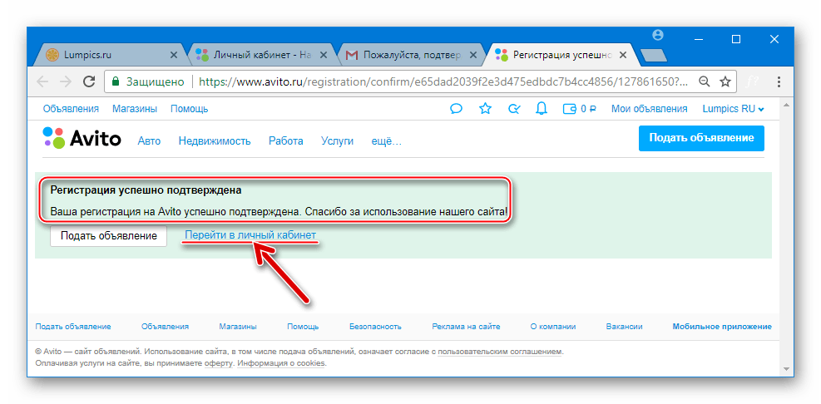Close the Gmail Пожалуйста, подтвер tab
The height and width of the screenshot is (404, 821).
click(x=473, y=54)
